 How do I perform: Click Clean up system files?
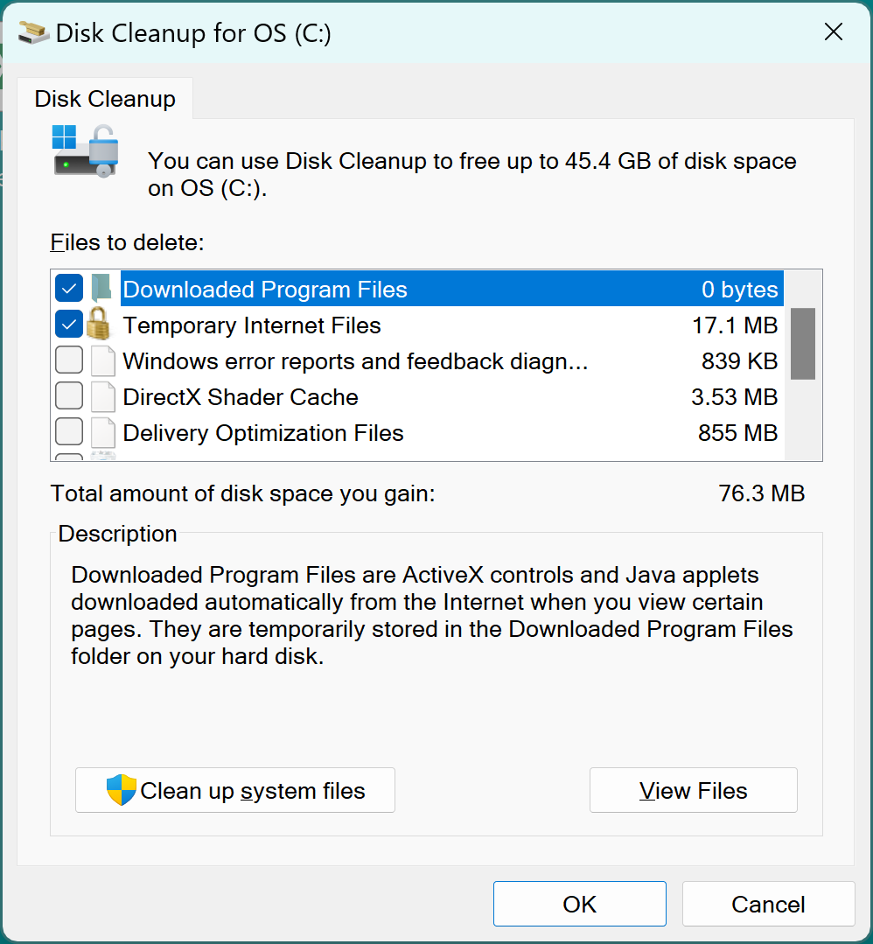tap(234, 790)
